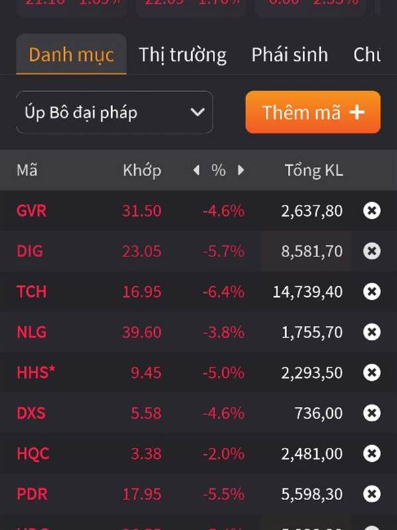Delete HQC from the watchlist

372,453
